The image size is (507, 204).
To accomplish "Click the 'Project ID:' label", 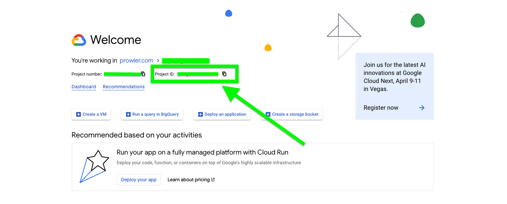I will [x=165, y=74].
